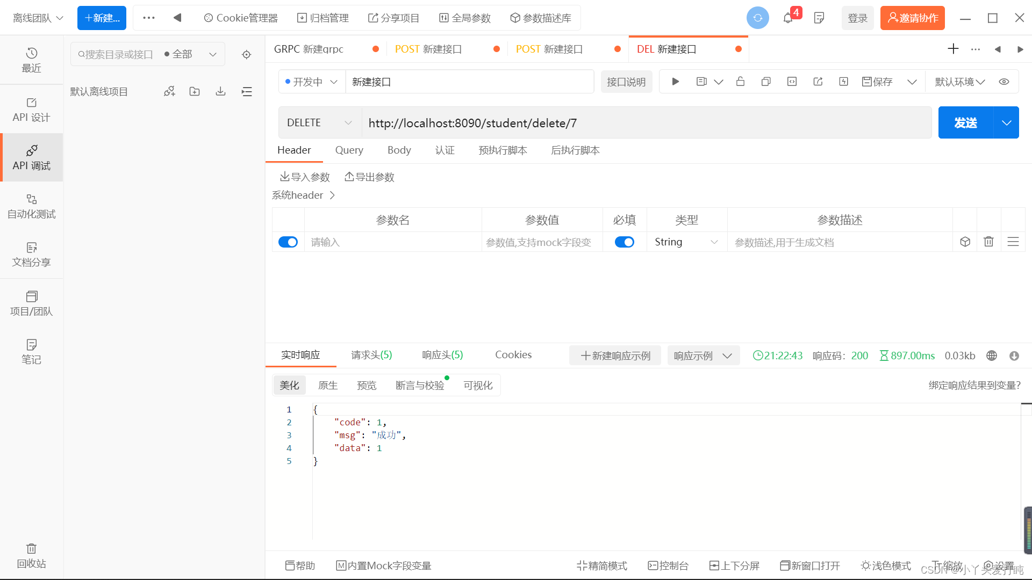Screen dimensions: 1032x580
Task: Click 绑定响应结果到变量 link
Action: point(974,385)
